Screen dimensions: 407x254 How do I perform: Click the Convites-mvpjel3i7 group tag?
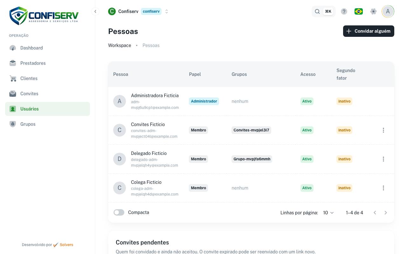tap(251, 130)
